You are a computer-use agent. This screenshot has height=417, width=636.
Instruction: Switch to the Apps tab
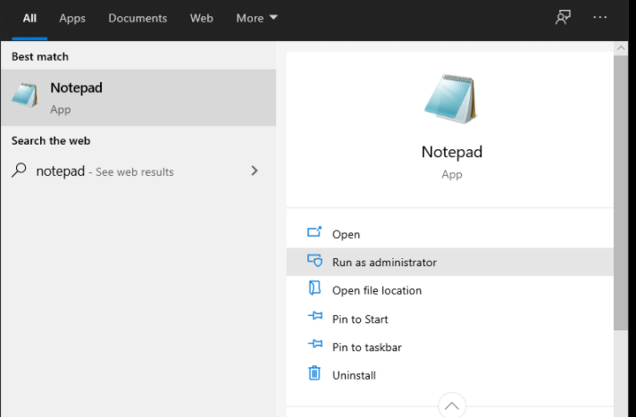(72, 18)
